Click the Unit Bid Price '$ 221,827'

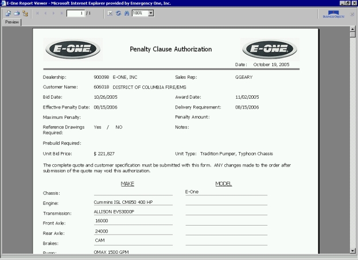104,154
